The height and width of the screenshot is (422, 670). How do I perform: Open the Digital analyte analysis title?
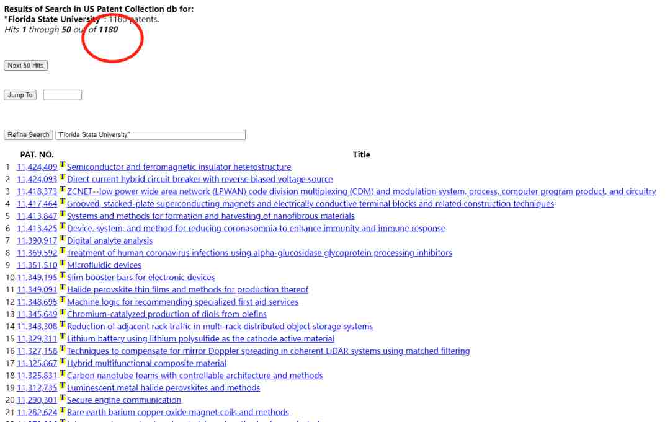tap(110, 241)
